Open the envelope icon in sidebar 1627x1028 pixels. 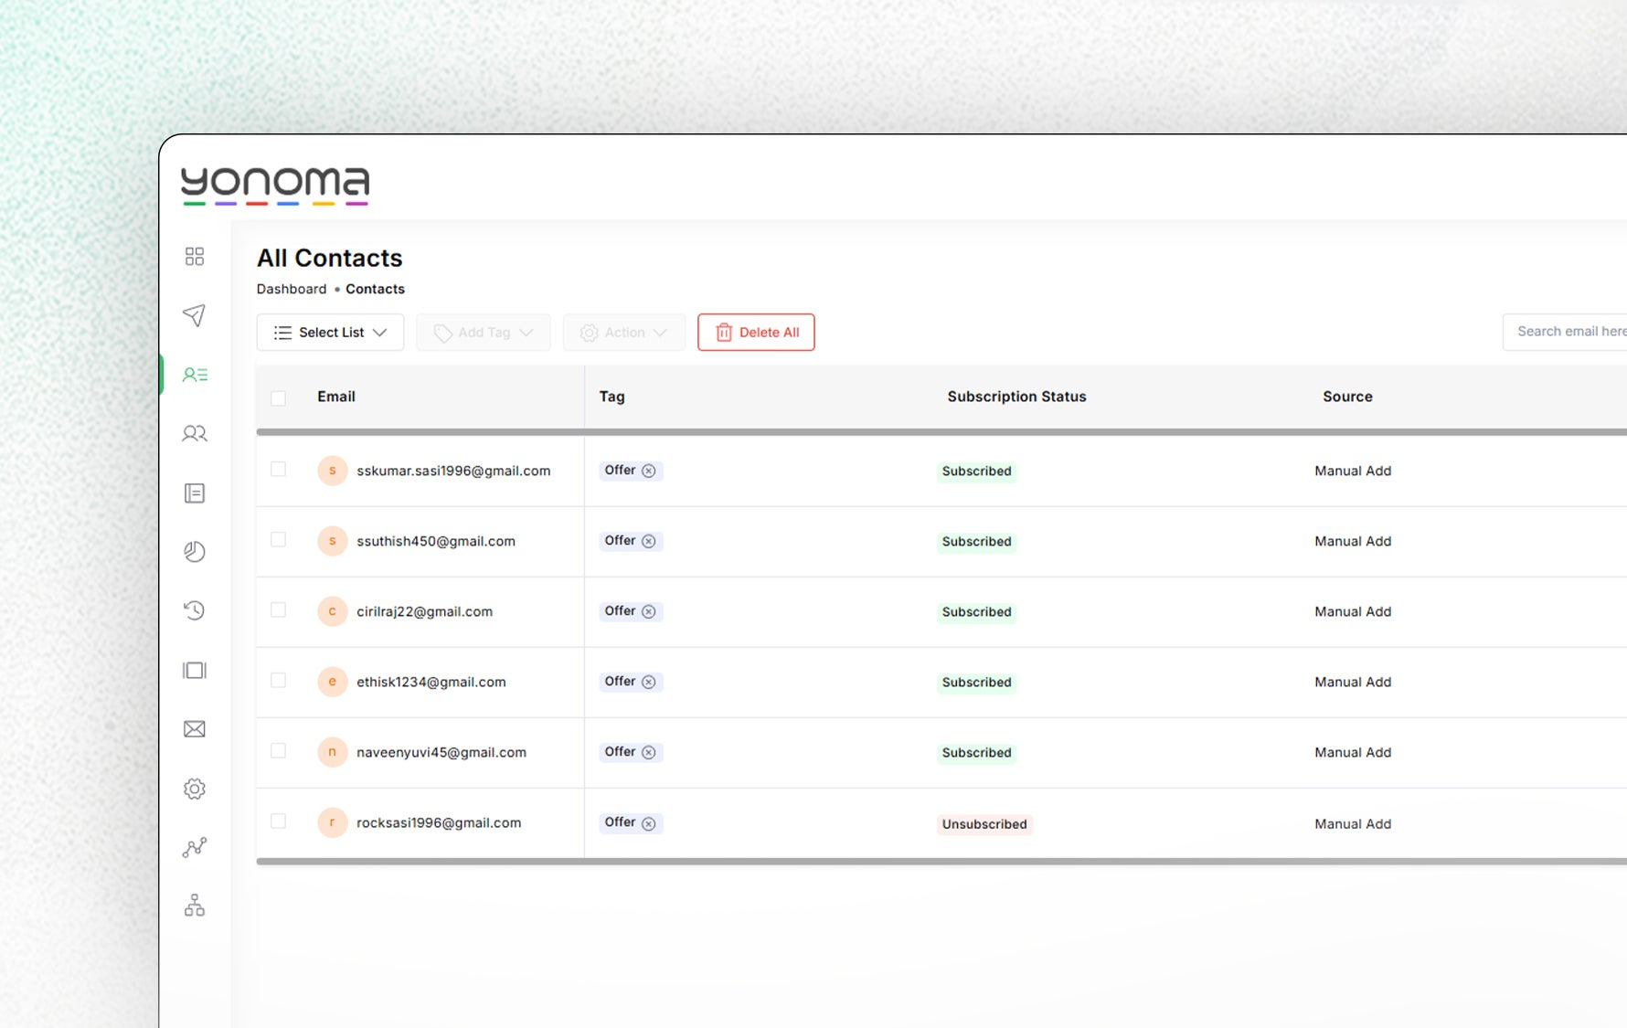coord(194,729)
